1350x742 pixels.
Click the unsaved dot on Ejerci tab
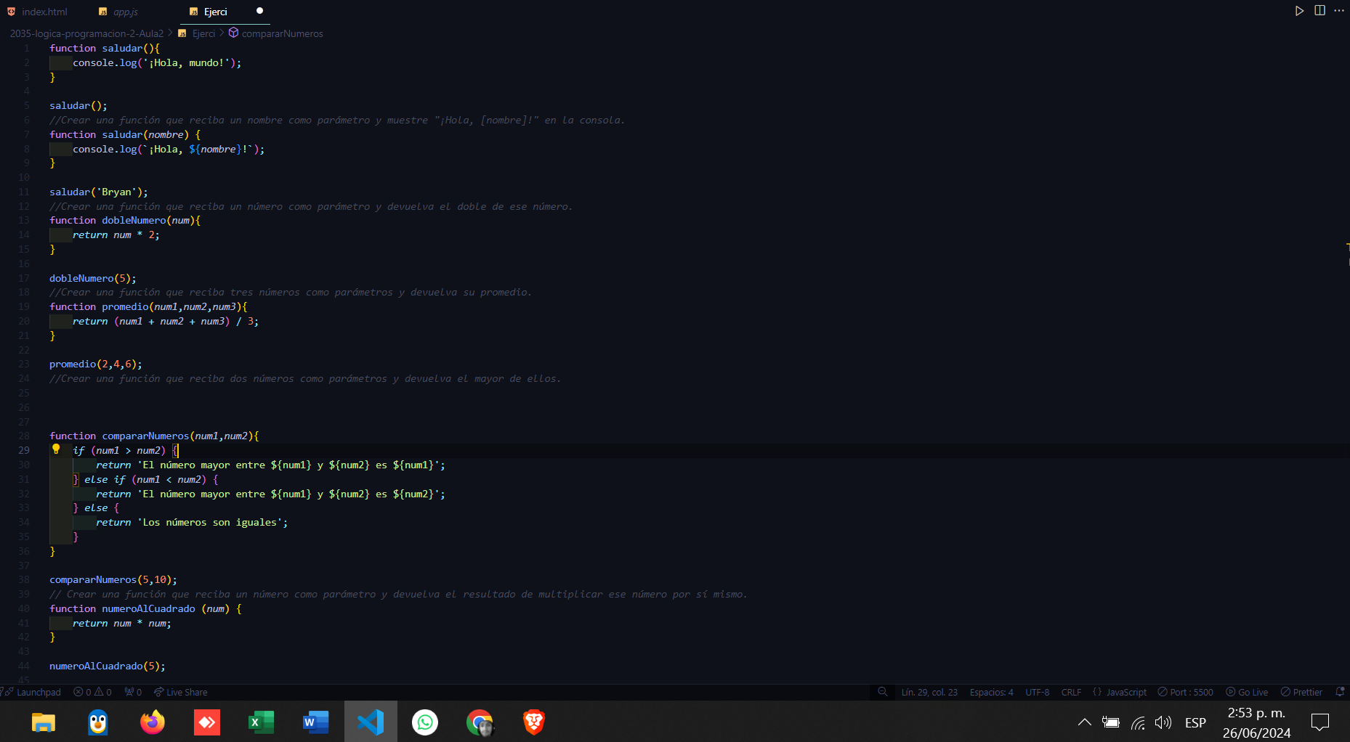coord(259,11)
